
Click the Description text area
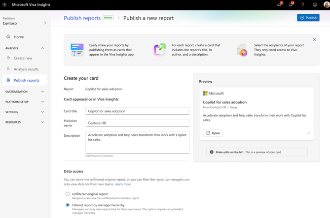[138, 142]
